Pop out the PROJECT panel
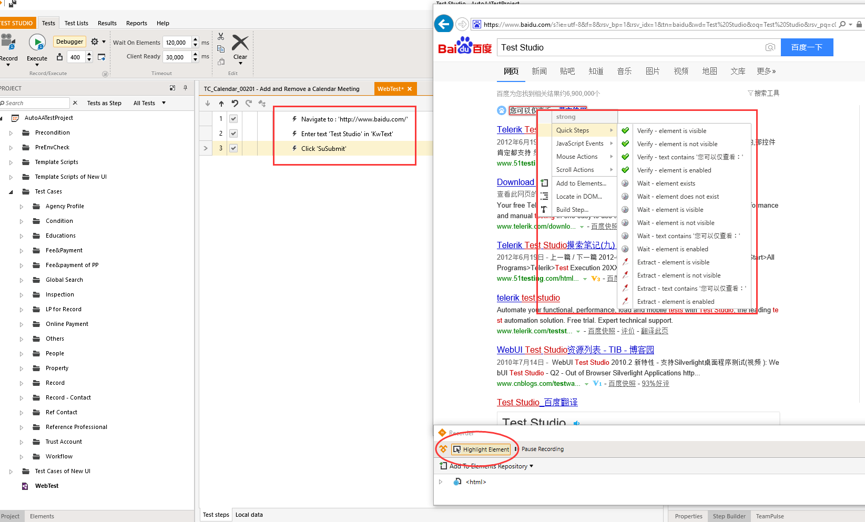 tap(172, 88)
